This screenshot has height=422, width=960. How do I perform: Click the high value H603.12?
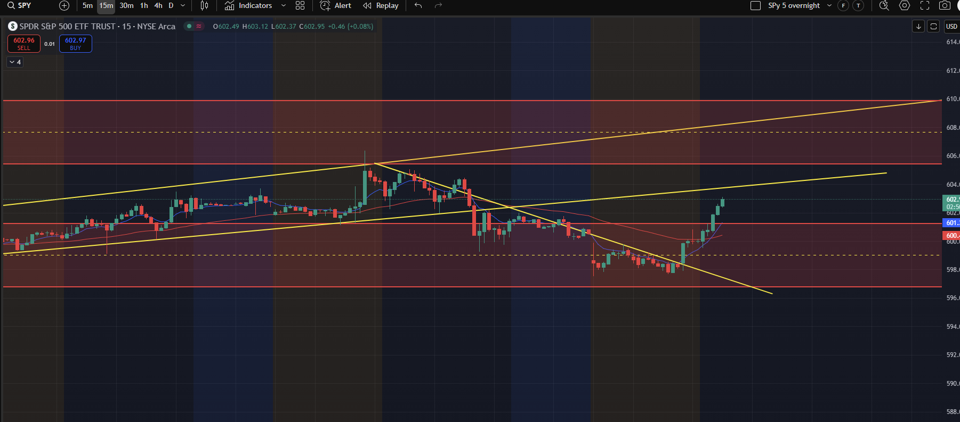coord(255,26)
